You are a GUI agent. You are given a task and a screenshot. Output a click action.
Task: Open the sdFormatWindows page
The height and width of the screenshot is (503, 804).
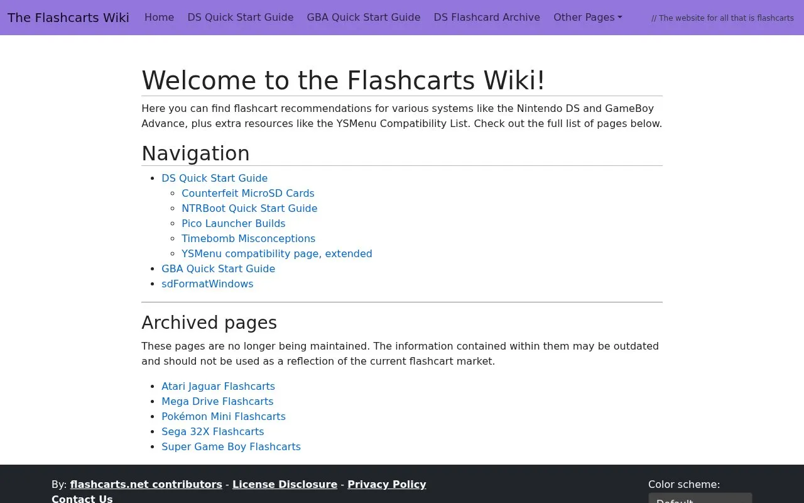point(207,284)
